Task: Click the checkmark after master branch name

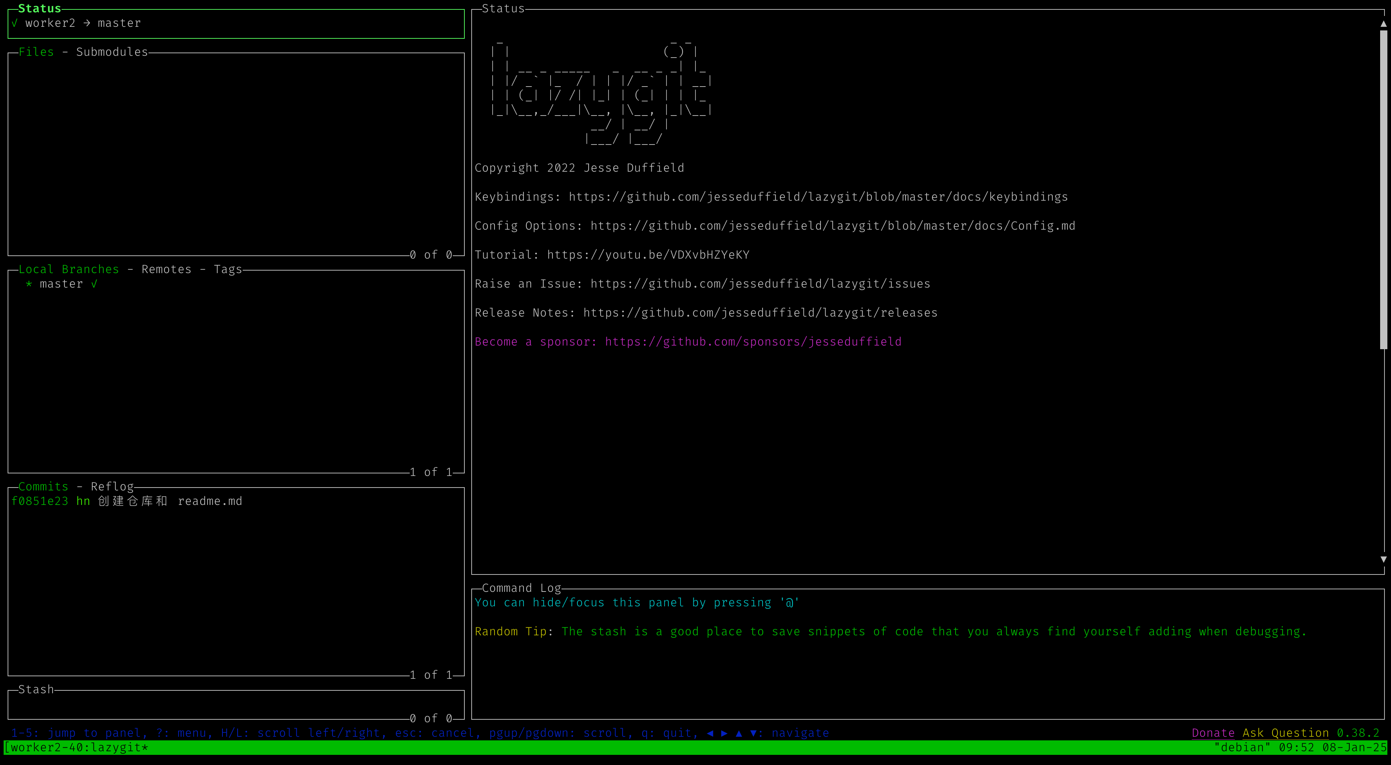Action: pyautogui.click(x=94, y=284)
